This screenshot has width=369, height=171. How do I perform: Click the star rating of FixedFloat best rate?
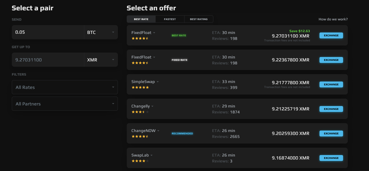(140, 38)
